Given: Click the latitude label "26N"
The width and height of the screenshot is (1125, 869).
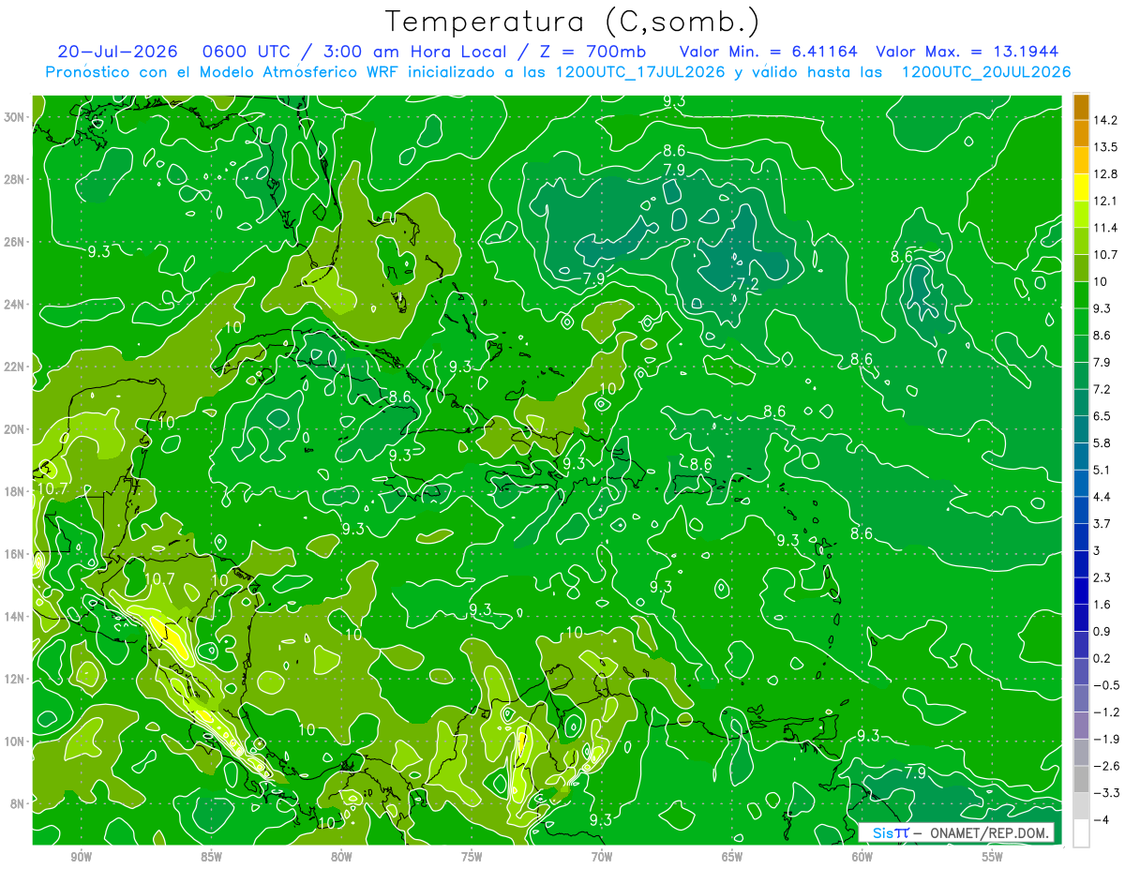Looking at the screenshot, I should (x=15, y=242).
